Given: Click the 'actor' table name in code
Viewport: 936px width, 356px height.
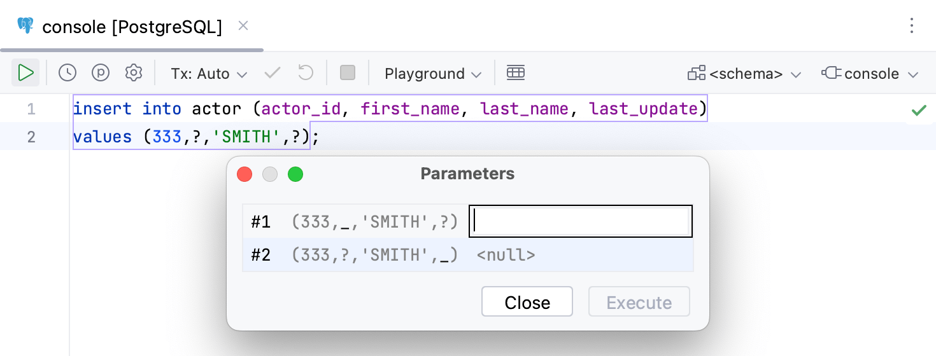Looking at the screenshot, I should tap(216, 109).
